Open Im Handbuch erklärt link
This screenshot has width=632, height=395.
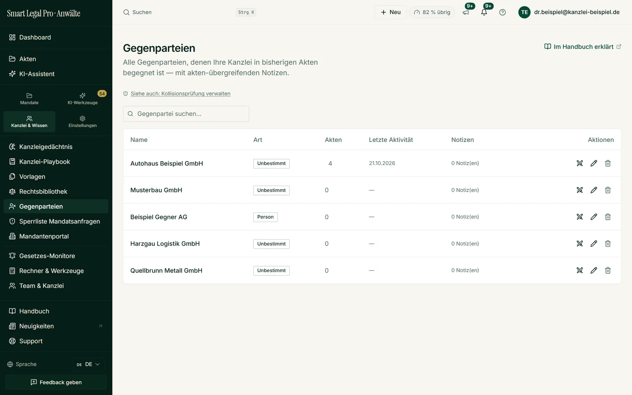[583, 47]
